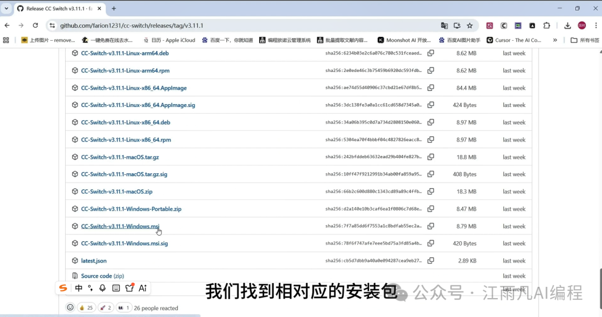Select the Release CC Switch v3.11.1 tab

coord(60,8)
